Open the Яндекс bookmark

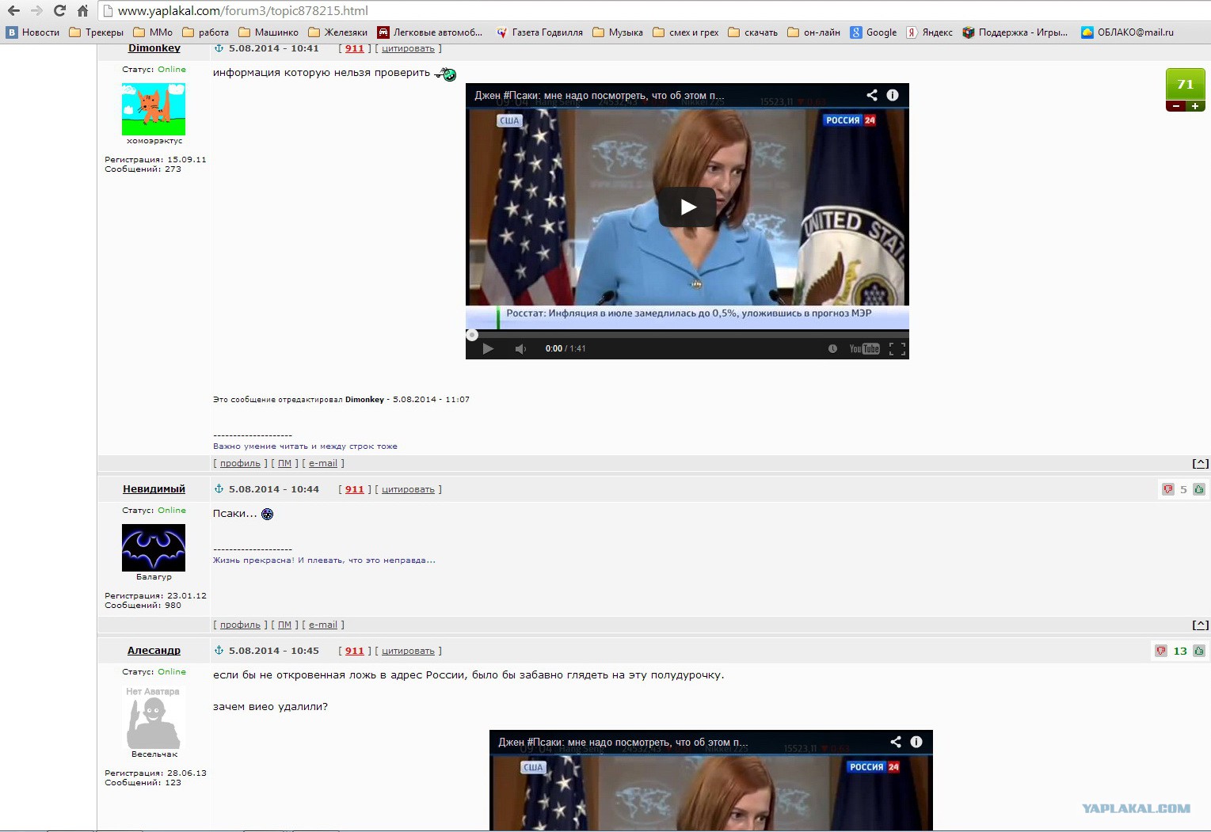click(930, 32)
